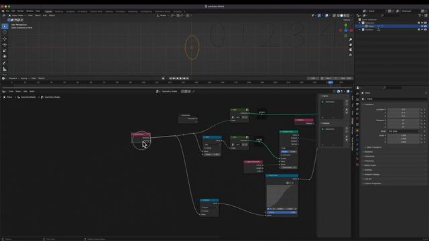429x241 pixels.
Task: Click the Float Curve node header
Action: click(x=282, y=175)
